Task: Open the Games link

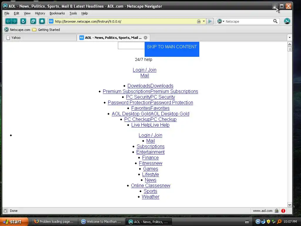Action: [x=150, y=169]
